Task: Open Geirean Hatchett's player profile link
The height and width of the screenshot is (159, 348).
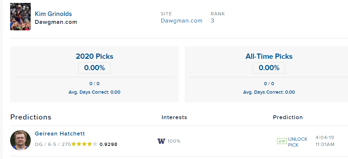Action: point(60,134)
